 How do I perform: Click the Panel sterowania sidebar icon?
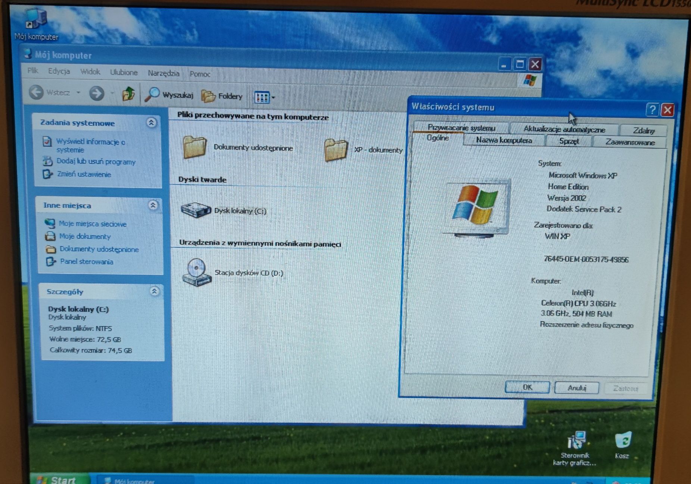[51, 261]
